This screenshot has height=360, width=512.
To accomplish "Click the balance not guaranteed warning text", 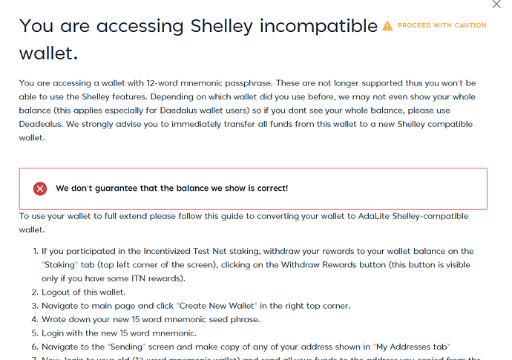I will click(171, 189).
